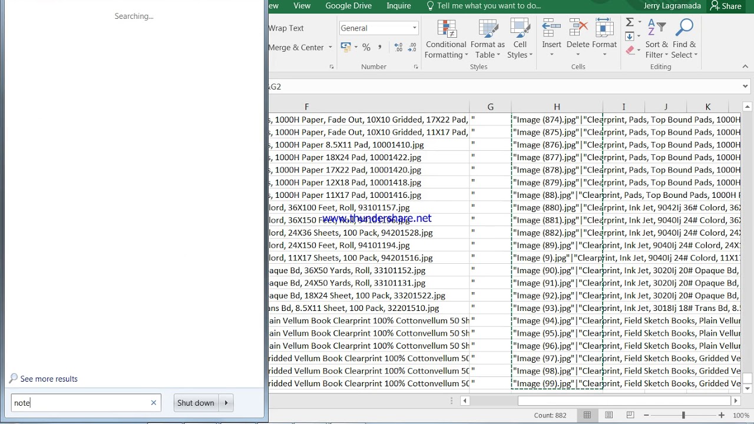The image size is (754, 424).
Task: Click Merge & Center
Action: 296,47
